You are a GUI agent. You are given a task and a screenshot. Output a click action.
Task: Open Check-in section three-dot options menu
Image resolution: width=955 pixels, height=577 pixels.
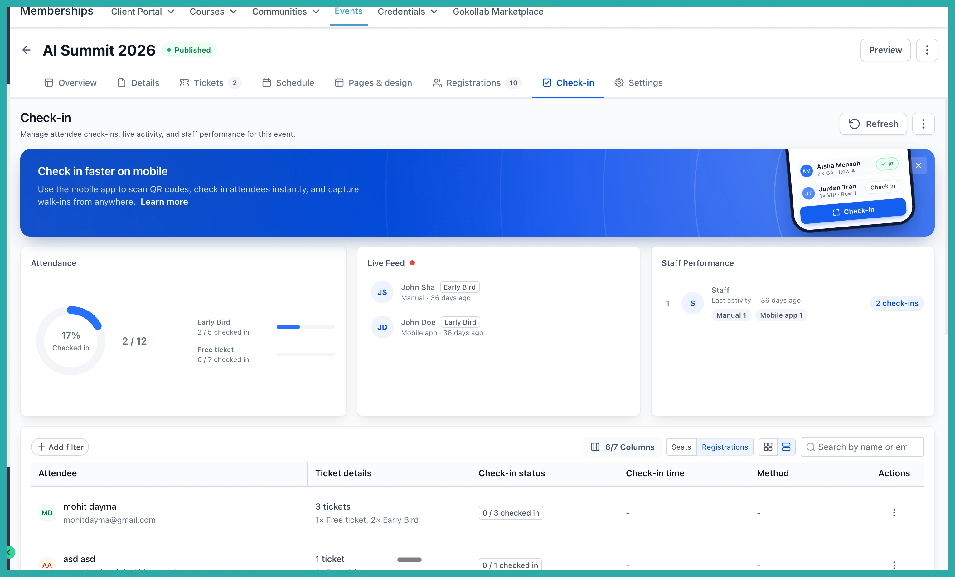[923, 124]
